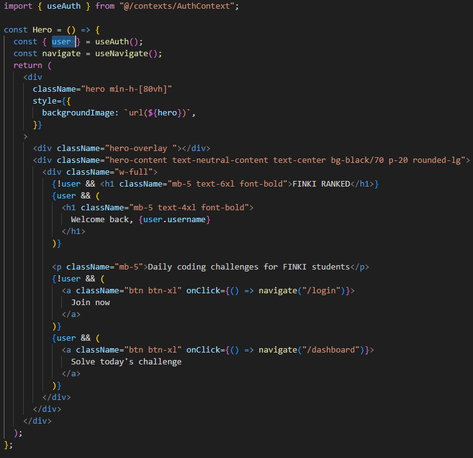Click the backgroundImage style property
This screenshot has width=473, height=458.
pyautogui.click(x=80, y=112)
